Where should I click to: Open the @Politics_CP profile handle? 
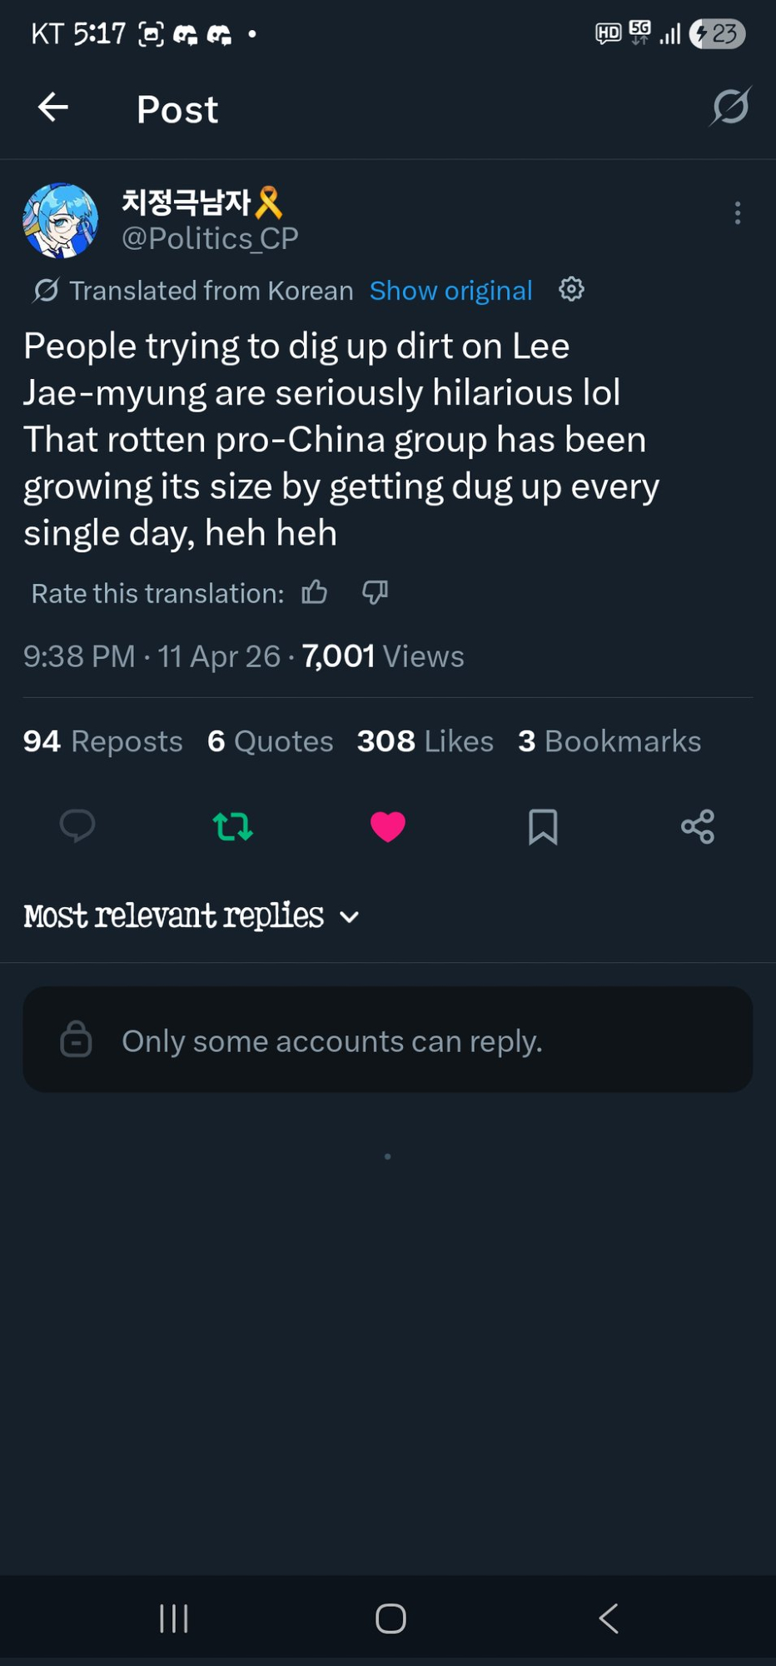click(210, 239)
